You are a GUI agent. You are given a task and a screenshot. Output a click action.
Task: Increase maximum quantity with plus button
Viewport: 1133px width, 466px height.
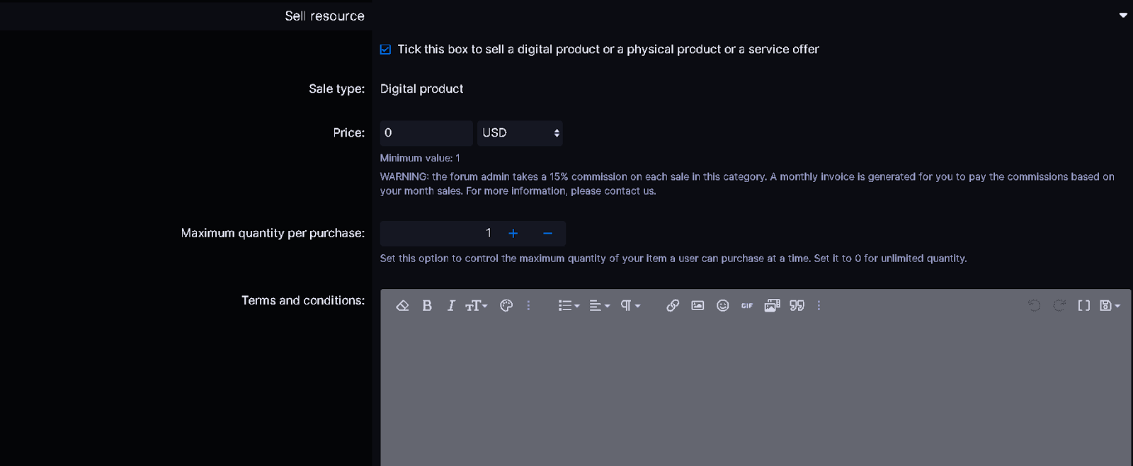coord(513,234)
